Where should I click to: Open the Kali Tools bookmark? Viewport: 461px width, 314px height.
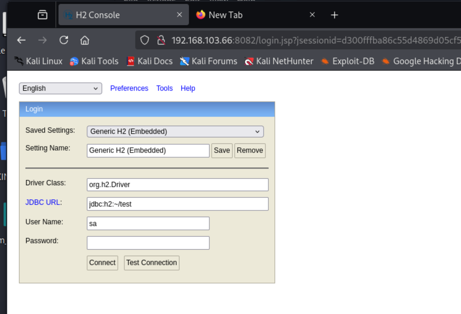click(x=94, y=61)
